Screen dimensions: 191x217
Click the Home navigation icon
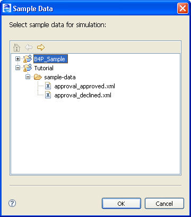pyautogui.click(x=17, y=47)
